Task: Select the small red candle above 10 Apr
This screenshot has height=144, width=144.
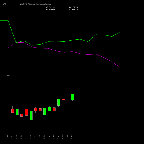Action: (22, 115)
